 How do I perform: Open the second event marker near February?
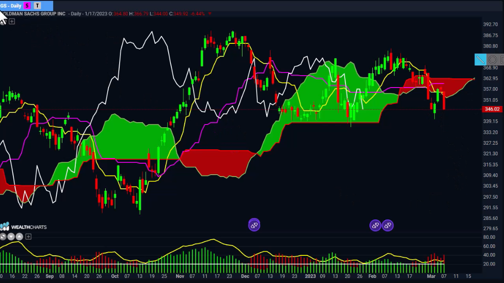[388, 225]
